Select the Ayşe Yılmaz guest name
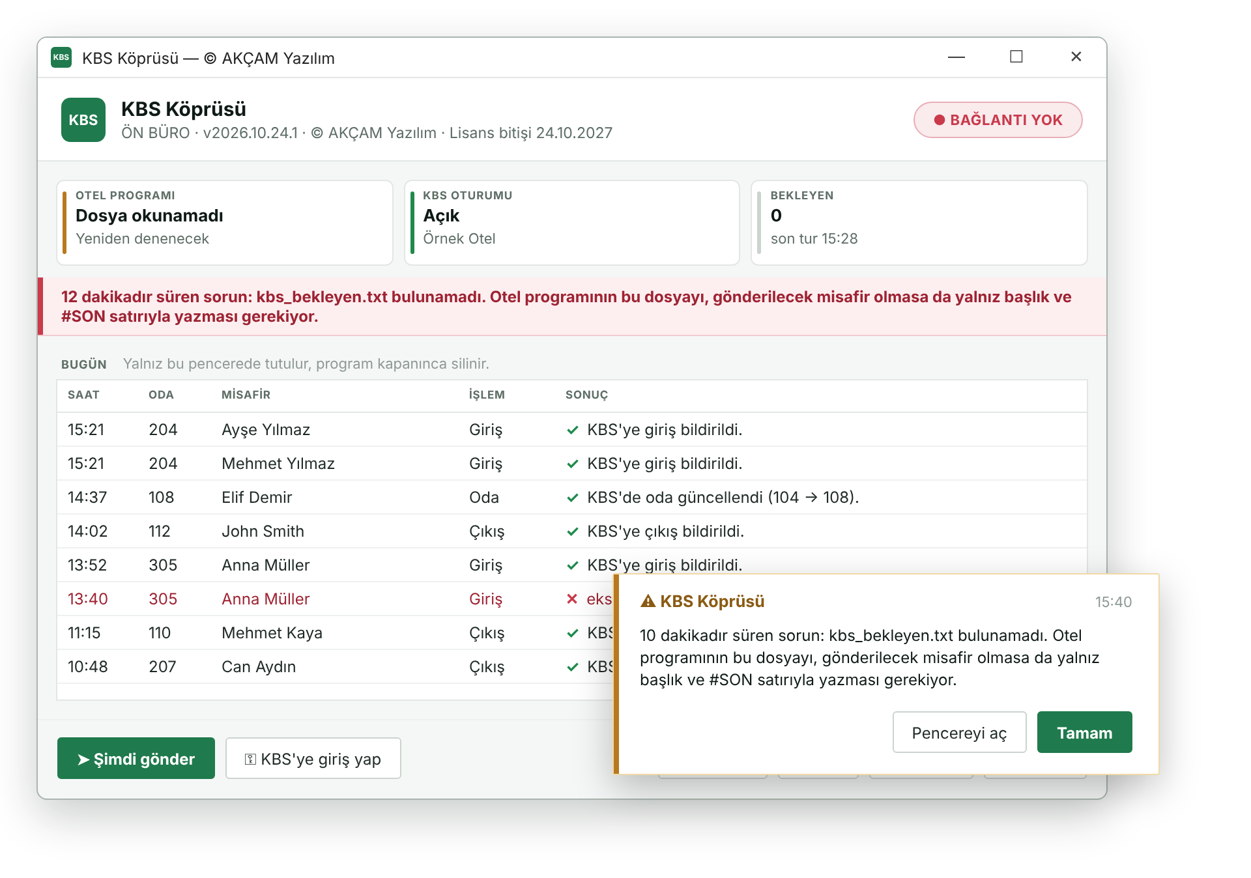The width and height of the screenshot is (1251, 878). (266, 430)
